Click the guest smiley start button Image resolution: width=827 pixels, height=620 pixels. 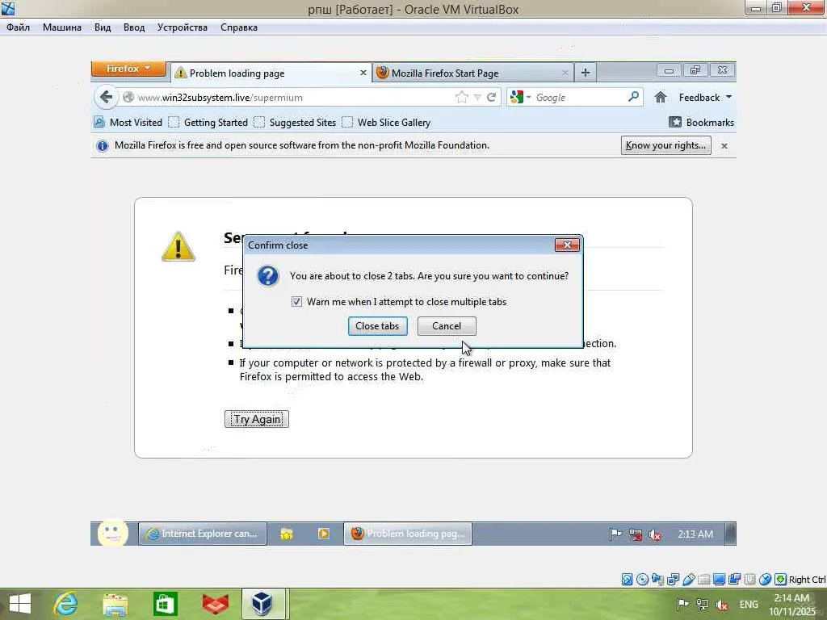[x=113, y=533]
